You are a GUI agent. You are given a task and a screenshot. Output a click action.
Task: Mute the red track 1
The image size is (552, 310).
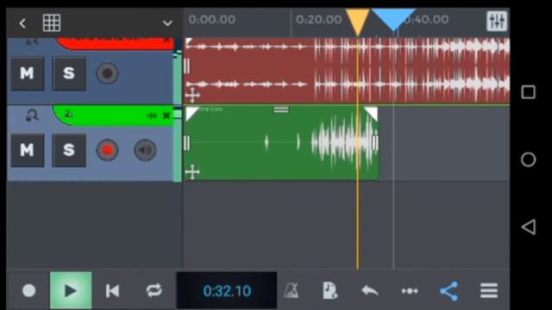click(x=27, y=73)
